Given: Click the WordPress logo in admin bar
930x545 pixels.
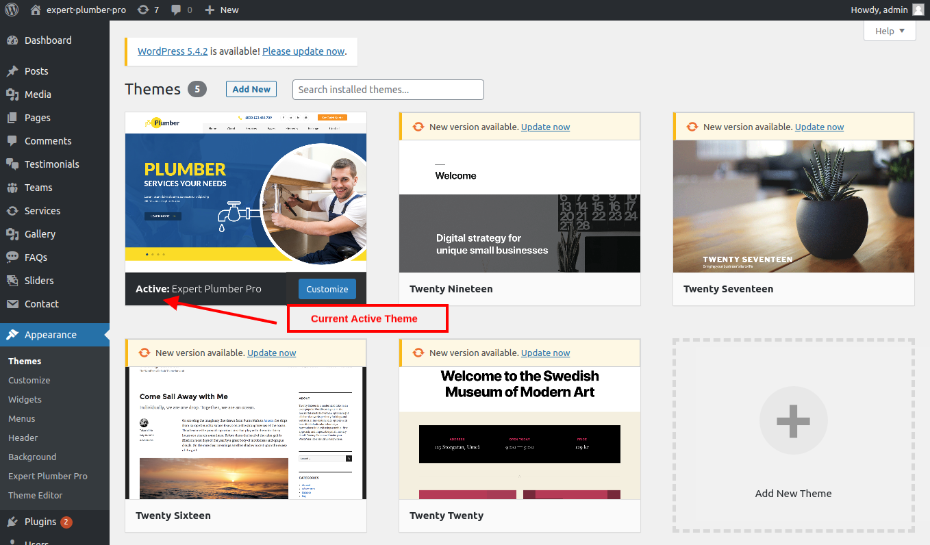Looking at the screenshot, I should pyautogui.click(x=12, y=10).
